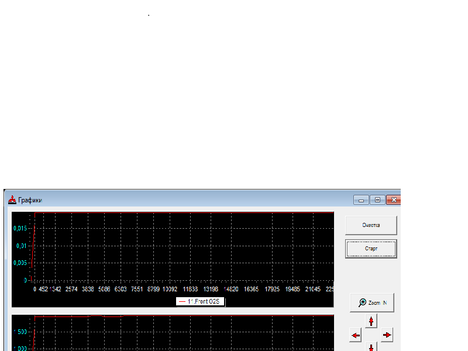468x351 pixels.
Task: Click the Zoom IN button
Action: pos(372,302)
